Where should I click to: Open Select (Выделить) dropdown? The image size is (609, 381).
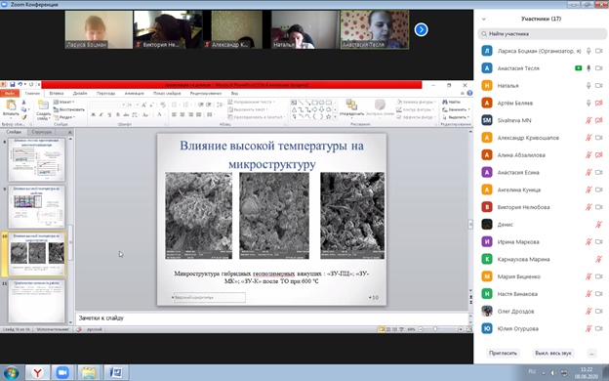pyautogui.click(x=457, y=117)
